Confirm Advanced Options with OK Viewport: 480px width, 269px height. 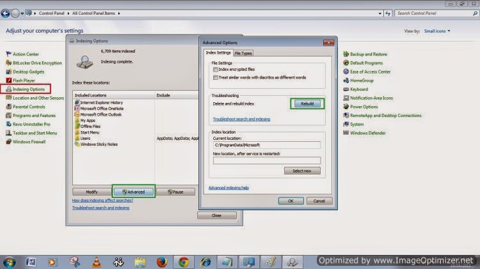(x=291, y=201)
